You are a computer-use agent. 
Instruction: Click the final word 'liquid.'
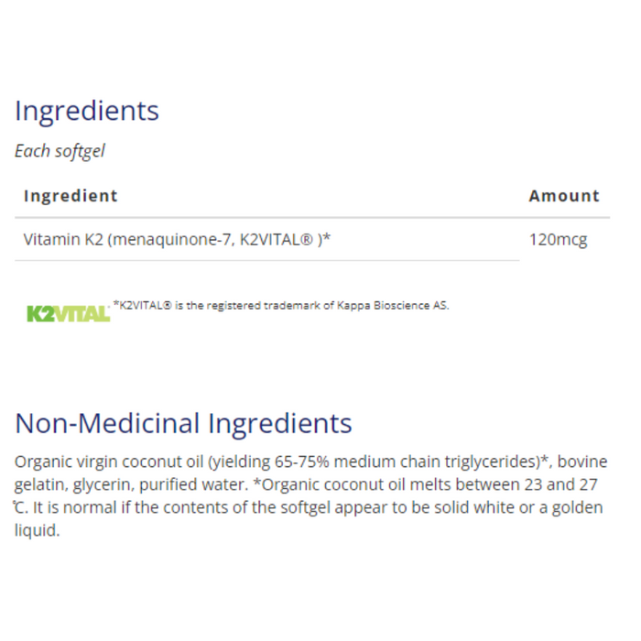[x=37, y=530]
